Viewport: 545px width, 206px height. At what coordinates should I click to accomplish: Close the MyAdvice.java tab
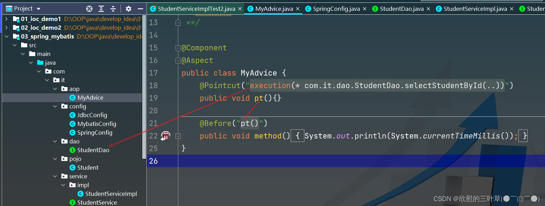298,9
